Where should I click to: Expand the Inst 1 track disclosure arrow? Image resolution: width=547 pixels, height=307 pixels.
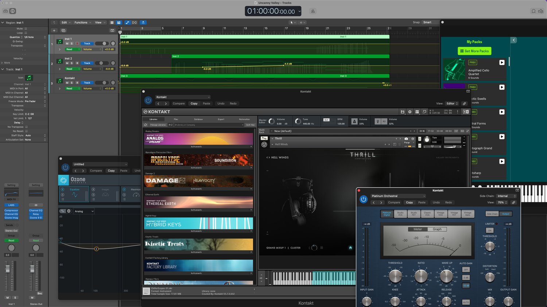point(59,49)
